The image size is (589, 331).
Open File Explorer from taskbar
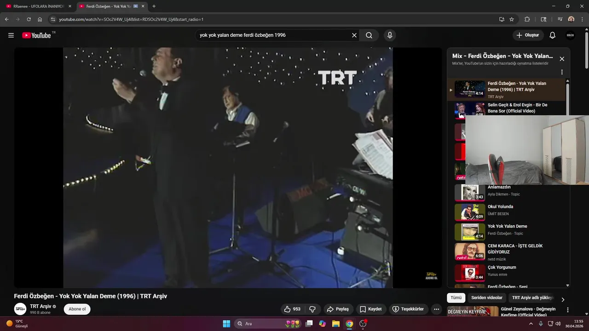point(336,324)
